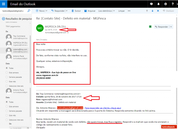The image size is (178, 129).
Task: Expand message Responder dropdown arrow
Action: tap(171, 27)
